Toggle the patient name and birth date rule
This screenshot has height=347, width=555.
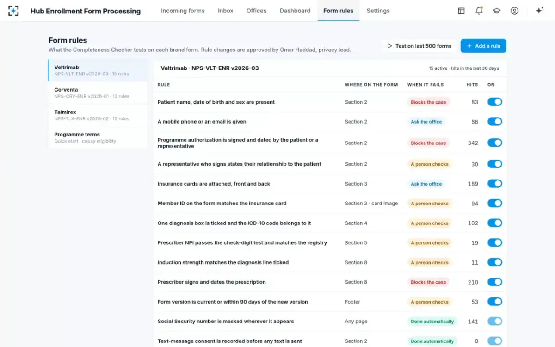(494, 102)
